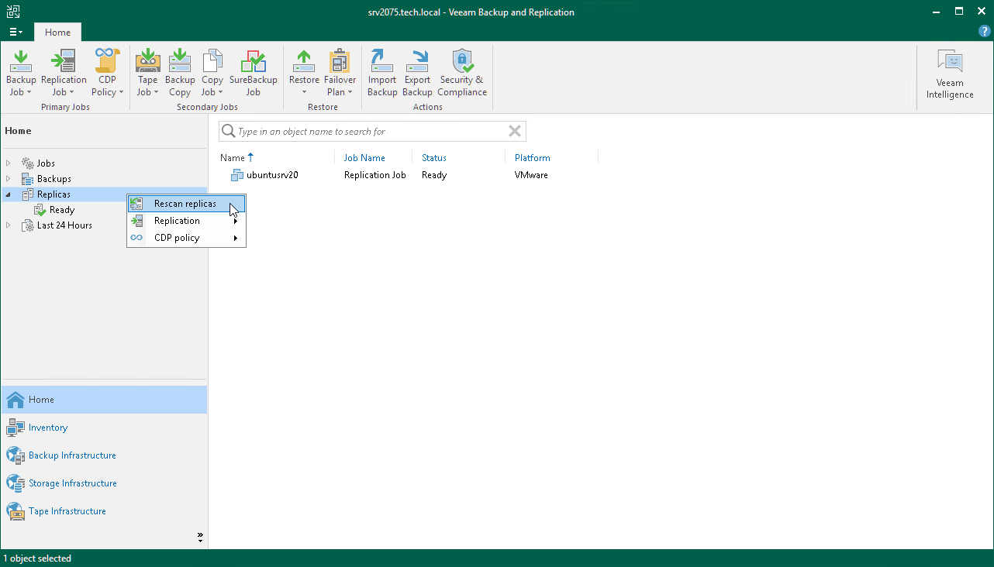
Task: Open the Replication Job ribbon button
Action: [x=64, y=73]
